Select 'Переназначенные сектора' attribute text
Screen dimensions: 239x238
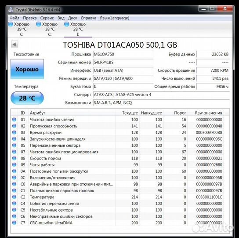(55, 145)
